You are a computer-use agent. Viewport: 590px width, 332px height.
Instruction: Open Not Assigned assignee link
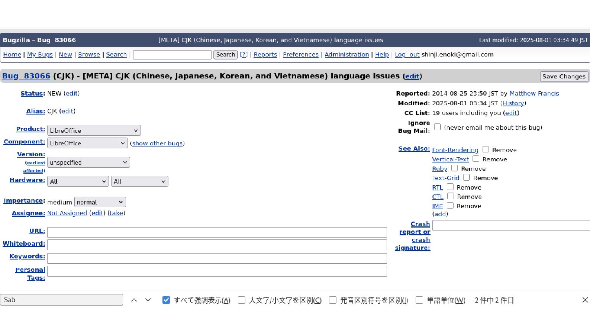coord(67,213)
